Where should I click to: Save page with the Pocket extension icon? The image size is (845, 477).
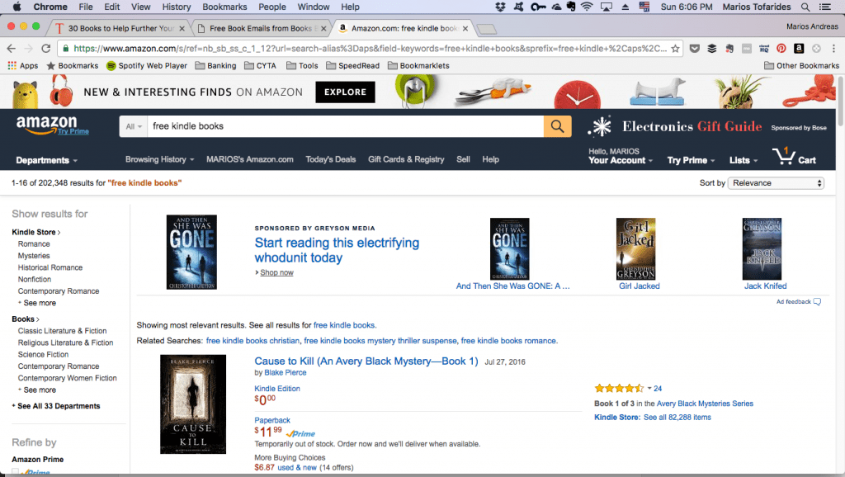694,48
